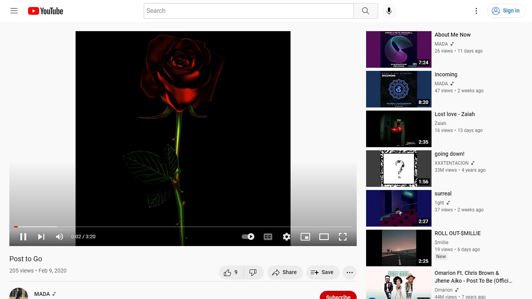Open Omarion Post To Be thumbnail
This screenshot has width=532, height=299.
(399, 284)
